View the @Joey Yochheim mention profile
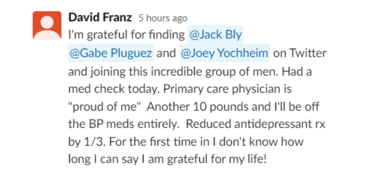The image size is (374, 178). click(224, 53)
